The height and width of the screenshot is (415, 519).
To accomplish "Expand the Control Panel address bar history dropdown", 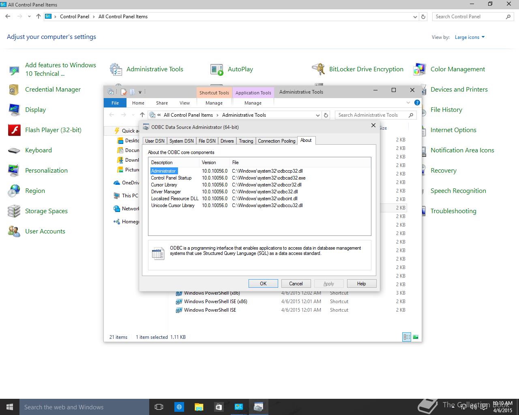I will click(x=415, y=17).
